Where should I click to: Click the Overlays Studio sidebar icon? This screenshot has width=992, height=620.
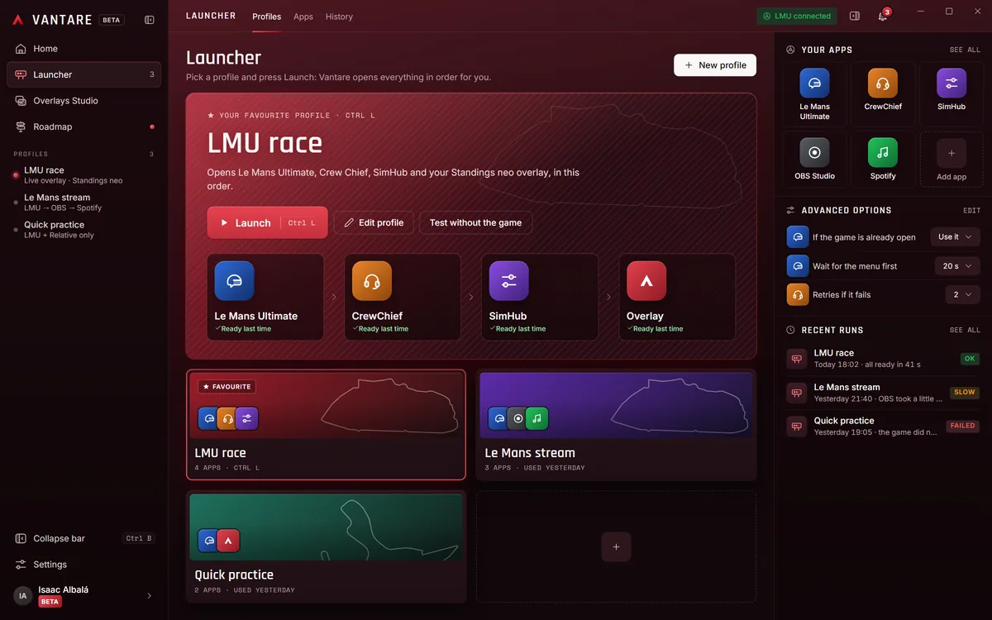pyautogui.click(x=21, y=101)
